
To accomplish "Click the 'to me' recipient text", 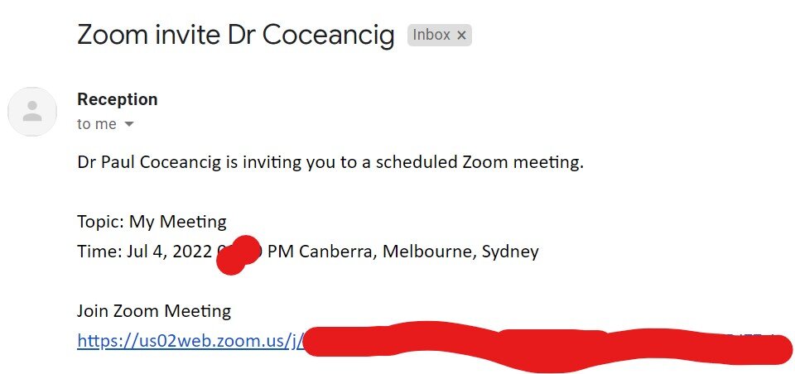I will point(97,124).
